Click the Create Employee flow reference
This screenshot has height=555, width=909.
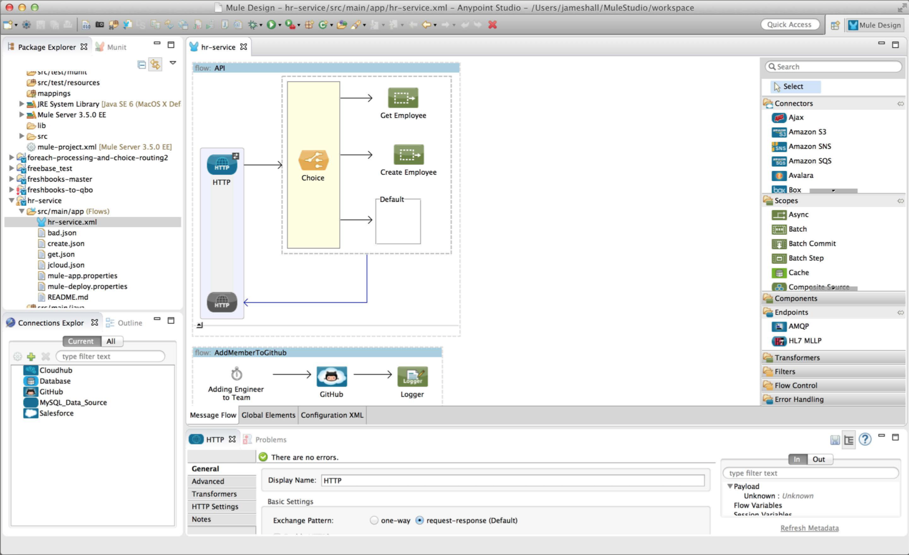point(408,154)
